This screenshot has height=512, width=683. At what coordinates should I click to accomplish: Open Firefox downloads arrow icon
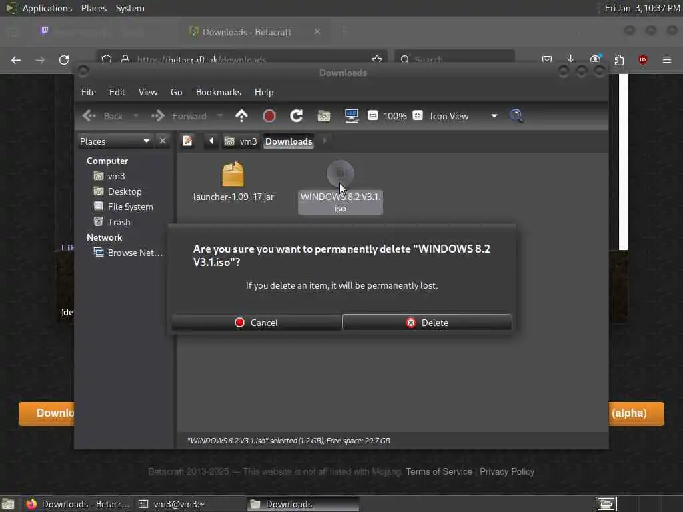pos(571,59)
